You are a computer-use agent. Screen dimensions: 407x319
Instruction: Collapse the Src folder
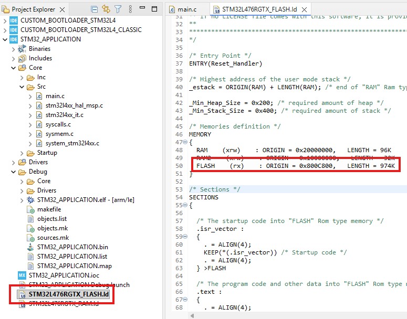click(x=22, y=87)
